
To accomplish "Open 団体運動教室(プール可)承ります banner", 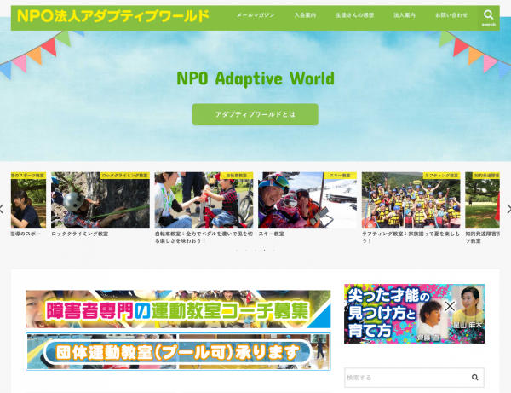I will click(178, 351).
